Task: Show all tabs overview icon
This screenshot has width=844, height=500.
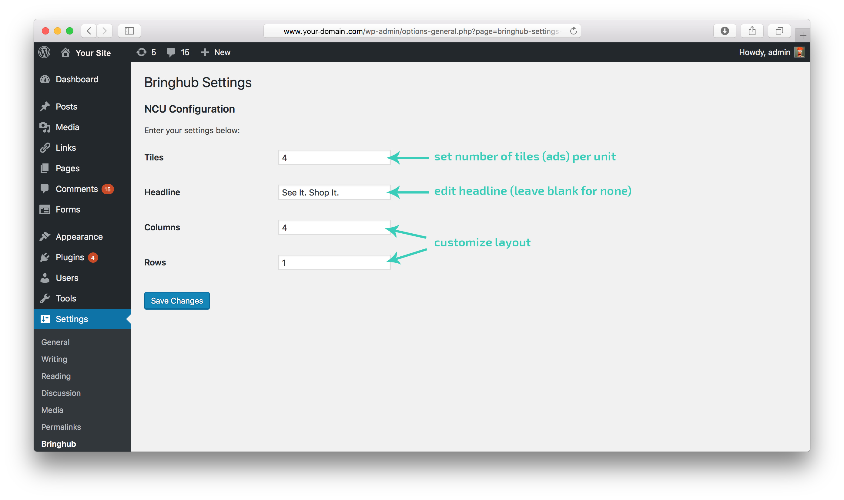Action: tap(779, 31)
